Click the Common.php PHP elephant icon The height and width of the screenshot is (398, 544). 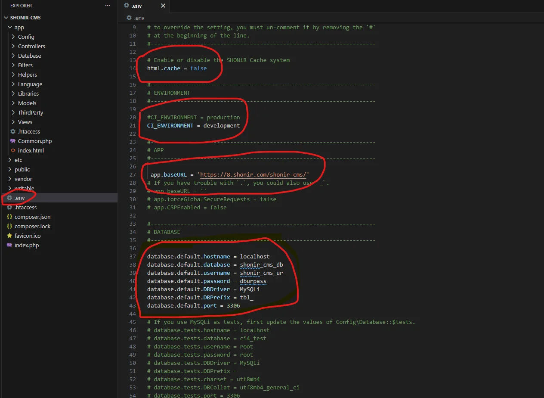point(13,141)
